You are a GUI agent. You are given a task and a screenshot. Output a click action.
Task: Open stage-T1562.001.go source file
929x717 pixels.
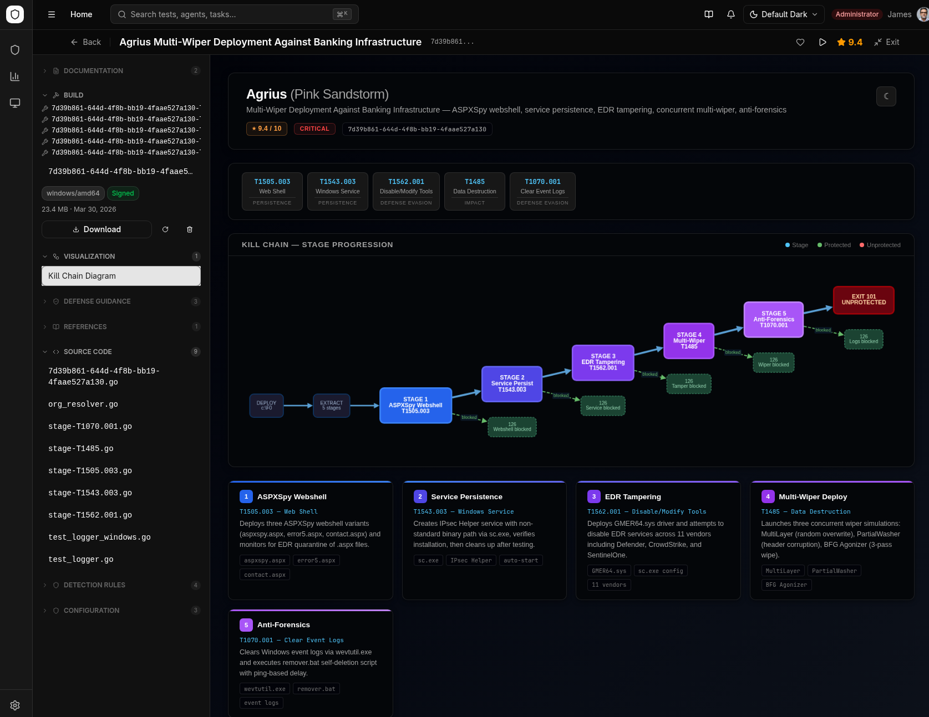coord(121,515)
